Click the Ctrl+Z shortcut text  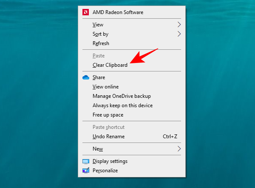click(x=170, y=137)
